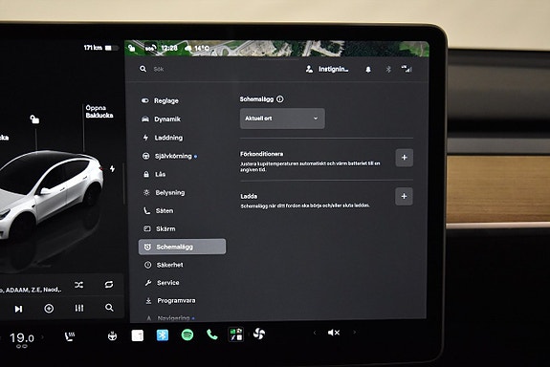Screen dimensions: 550x367
Task: Select the Schemalägg menu item
Action: tap(182, 247)
